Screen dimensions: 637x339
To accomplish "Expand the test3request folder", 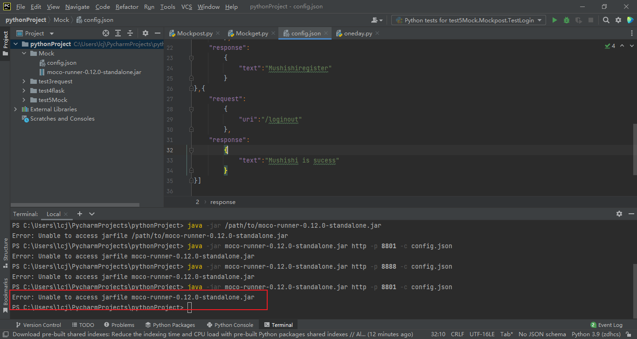I will (x=24, y=81).
